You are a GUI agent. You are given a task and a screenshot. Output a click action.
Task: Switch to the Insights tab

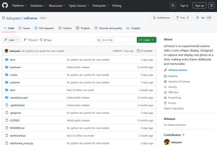pos(134,28)
